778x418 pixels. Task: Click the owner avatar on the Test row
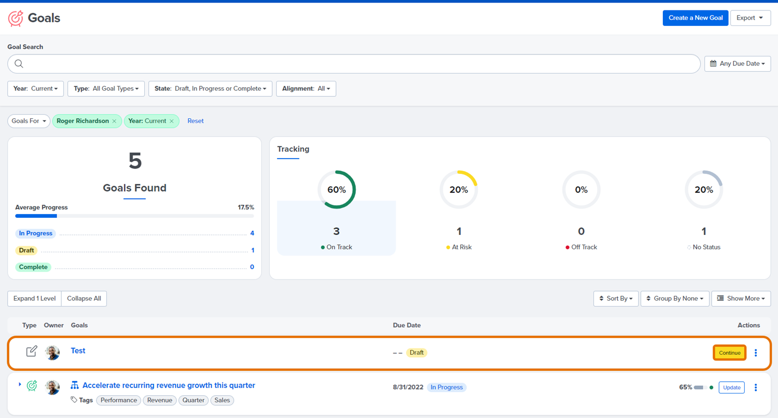click(x=52, y=353)
